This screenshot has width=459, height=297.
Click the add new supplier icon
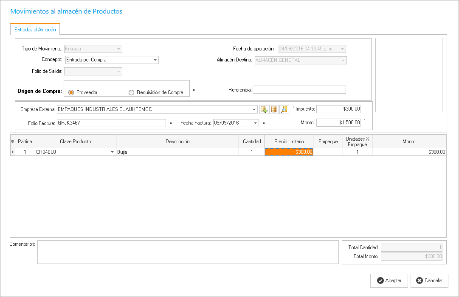[264, 110]
